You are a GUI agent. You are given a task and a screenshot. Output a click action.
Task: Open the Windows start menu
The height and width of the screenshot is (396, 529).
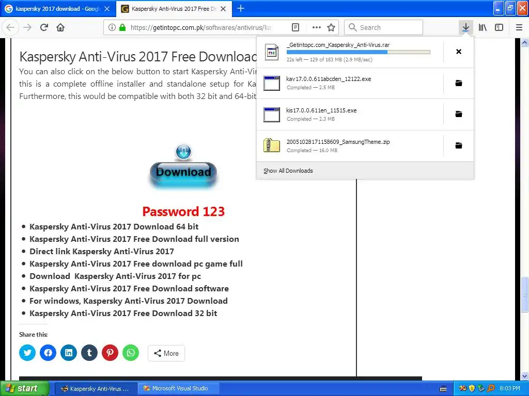(x=24, y=388)
